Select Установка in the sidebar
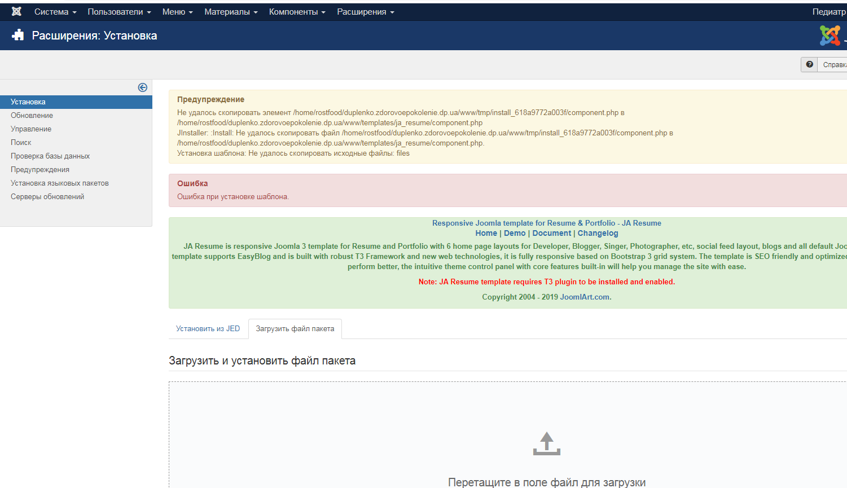This screenshot has width=847, height=488. [x=76, y=102]
